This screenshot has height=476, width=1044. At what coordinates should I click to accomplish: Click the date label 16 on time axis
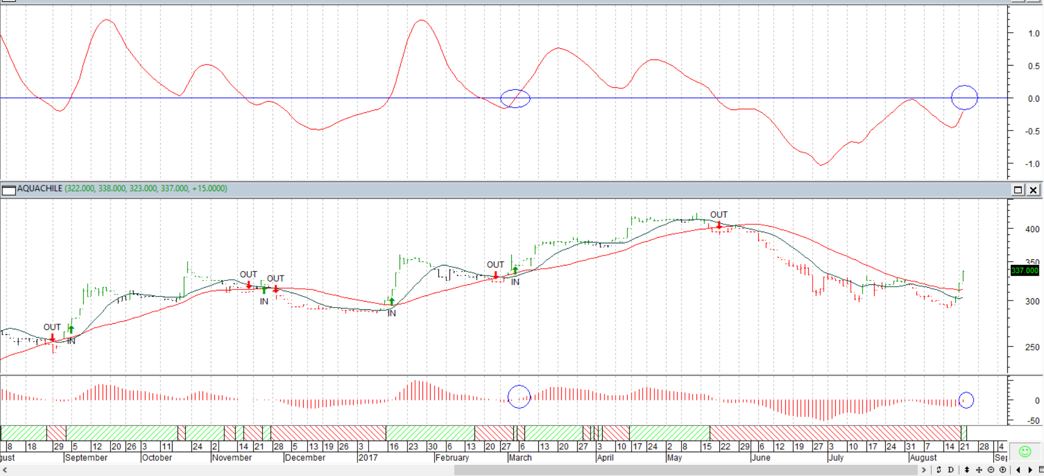coord(394,447)
